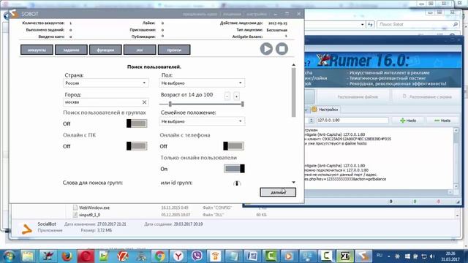Screen dimensions: 468x263
Task: Click the RU language indicator in the tray
Action: (380, 255)
